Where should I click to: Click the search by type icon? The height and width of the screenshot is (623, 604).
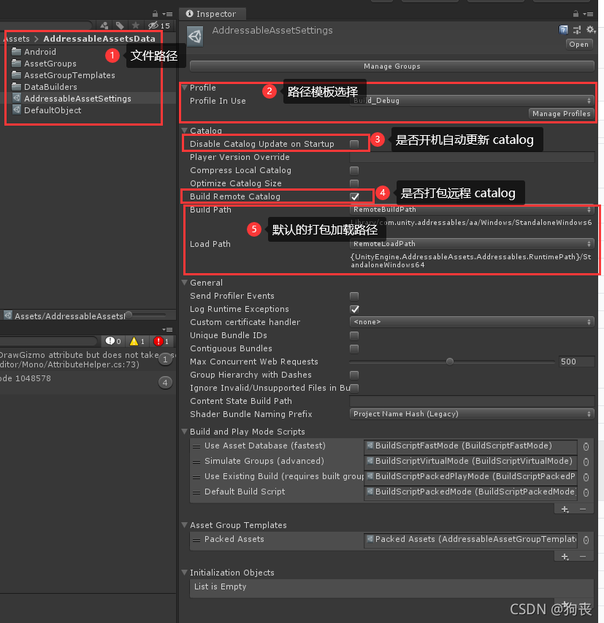pyautogui.click(x=104, y=26)
